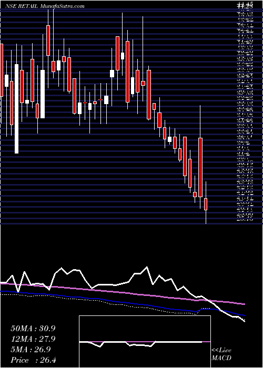This screenshot has width=263, height=368.
Task: Click the last red candlestick on the chart
Action: click(206, 204)
